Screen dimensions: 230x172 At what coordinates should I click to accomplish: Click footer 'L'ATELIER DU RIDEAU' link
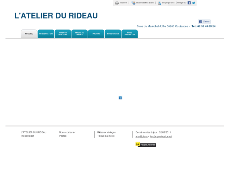click(x=34, y=132)
